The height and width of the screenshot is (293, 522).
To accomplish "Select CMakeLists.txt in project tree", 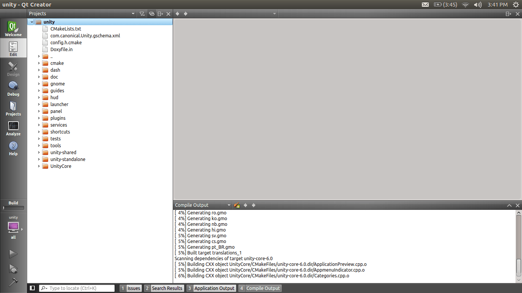I will tap(66, 29).
